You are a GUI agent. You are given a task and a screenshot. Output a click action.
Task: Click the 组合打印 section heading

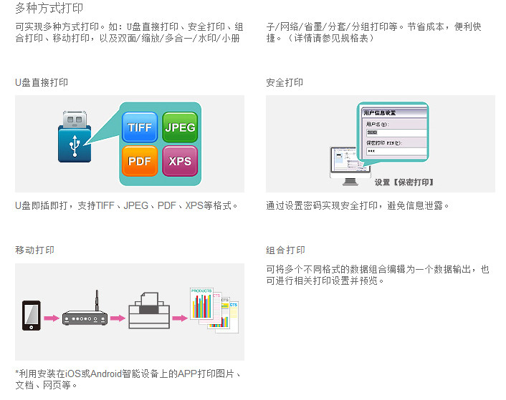[285, 250]
